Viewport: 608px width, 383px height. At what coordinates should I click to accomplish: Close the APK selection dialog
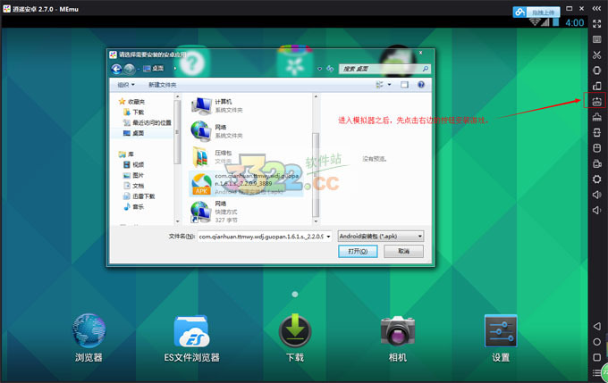(421, 53)
